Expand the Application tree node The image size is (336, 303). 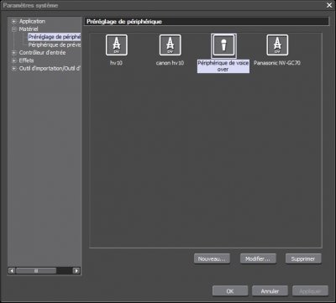coord(13,21)
